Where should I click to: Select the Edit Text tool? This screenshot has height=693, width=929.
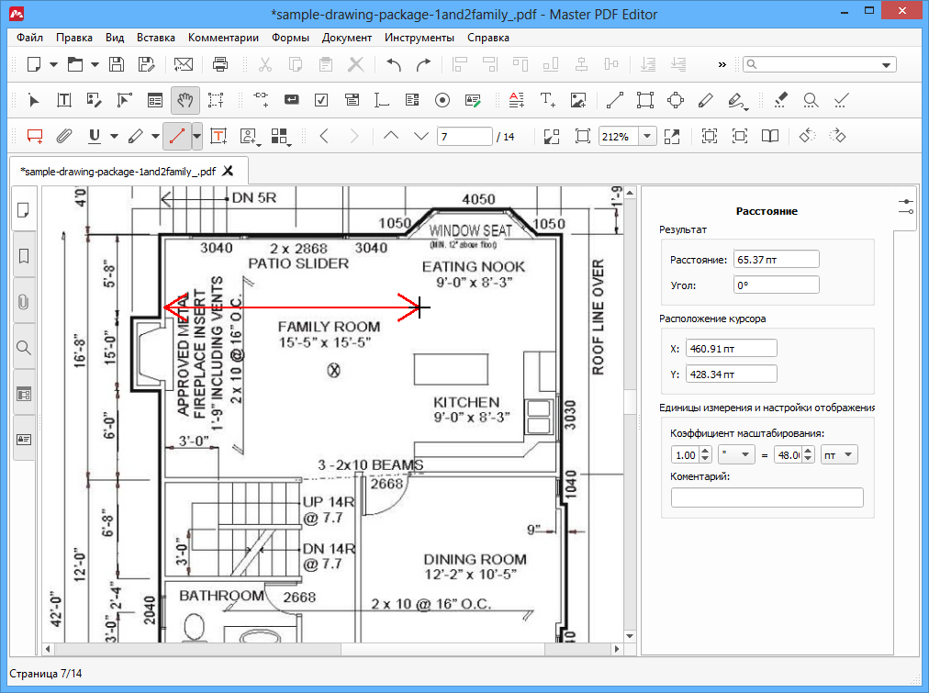pos(64,100)
